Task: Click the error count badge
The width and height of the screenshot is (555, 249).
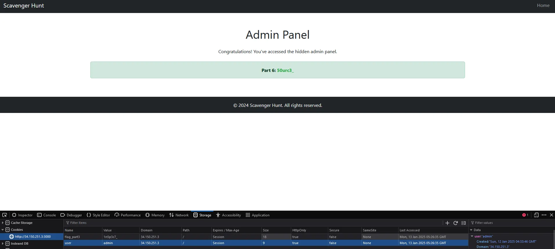Action: pyautogui.click(x=525, y=215)
